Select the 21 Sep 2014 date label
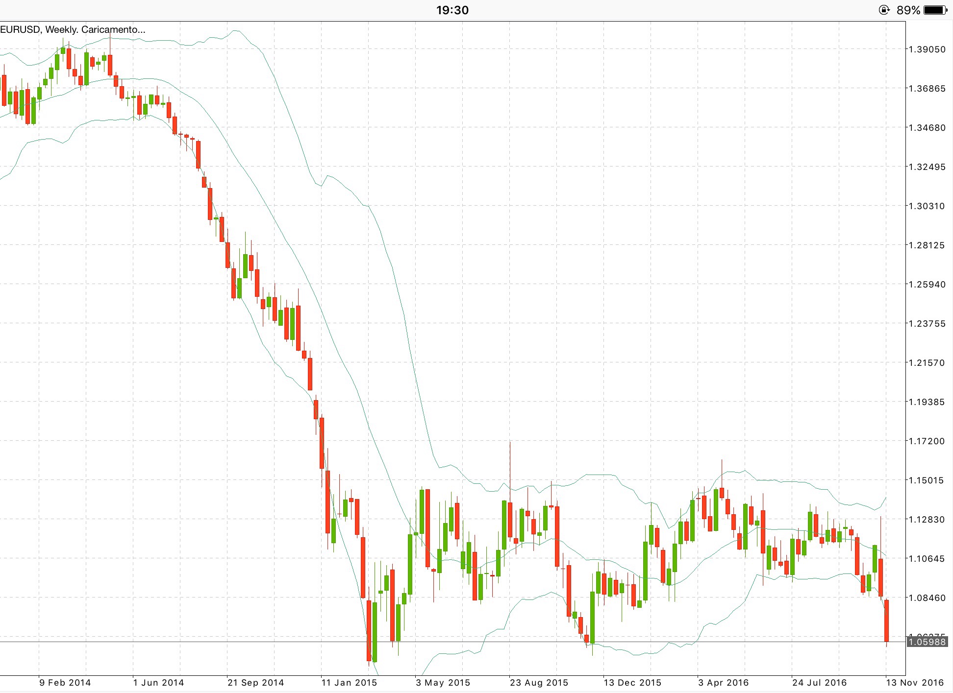This screenshot has height=693, width=953. click(x=255, y=682)
